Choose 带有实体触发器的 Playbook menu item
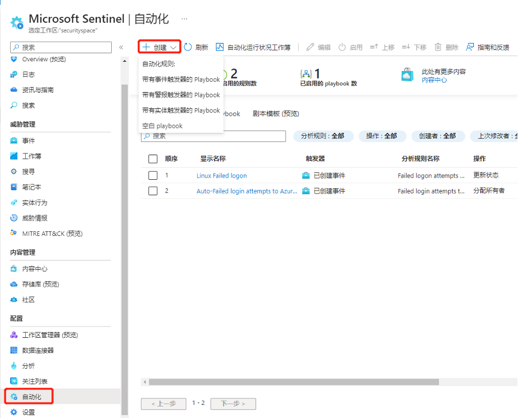Image resolution: width=518 pixels, height=418 pixels. pyautogui.click(x=181, y=111)
